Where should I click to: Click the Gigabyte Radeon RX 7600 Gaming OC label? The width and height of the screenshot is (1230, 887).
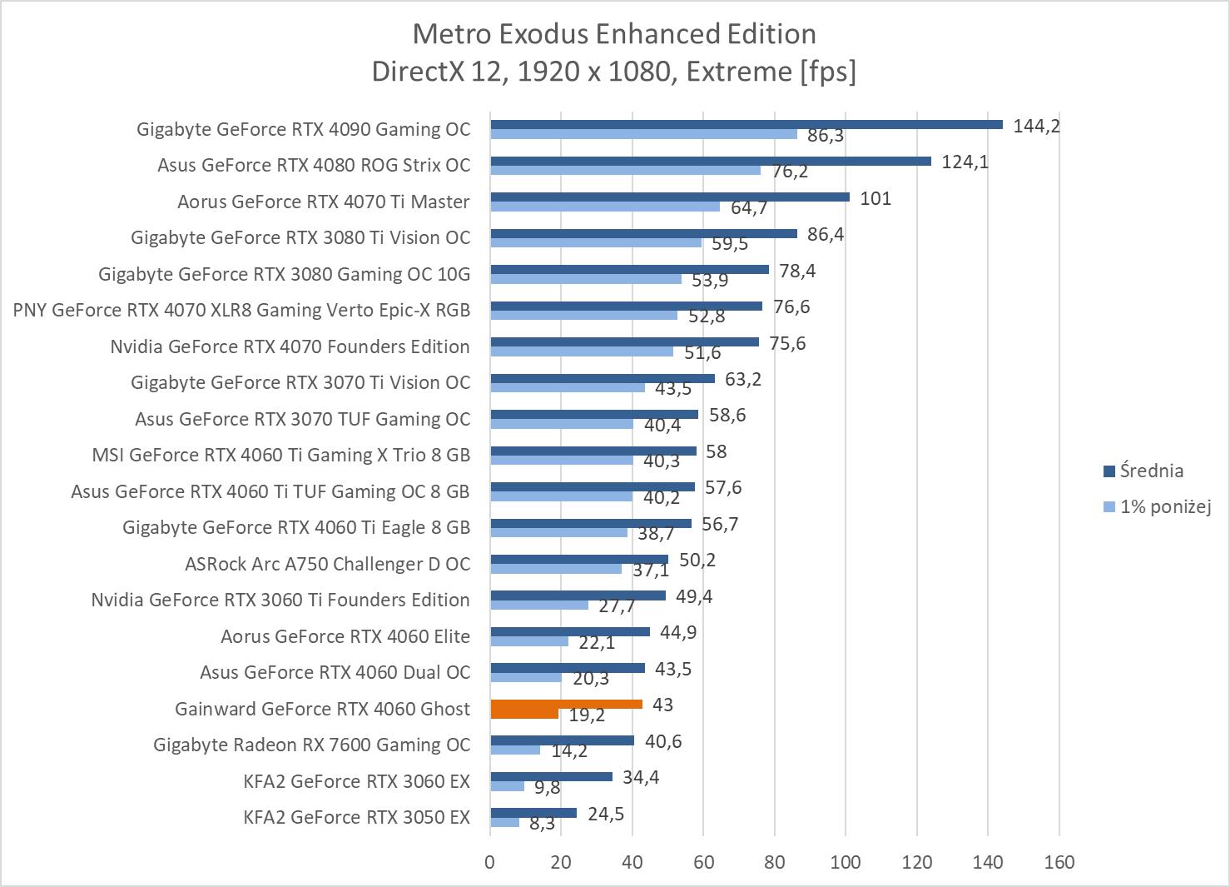coord(311,745)
